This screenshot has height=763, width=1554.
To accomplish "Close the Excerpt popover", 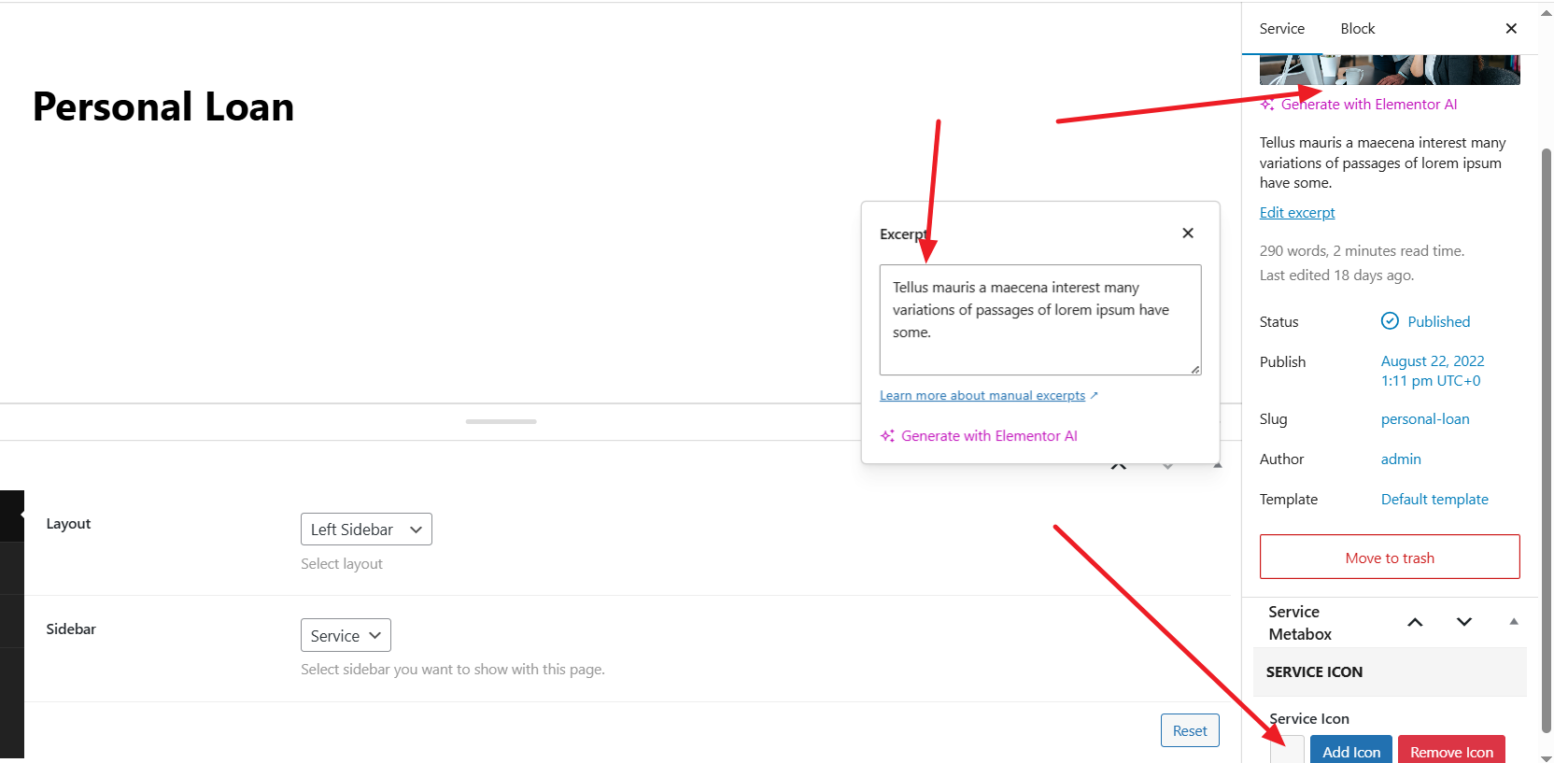I will pyautogui.click(x=1187, y=233).
